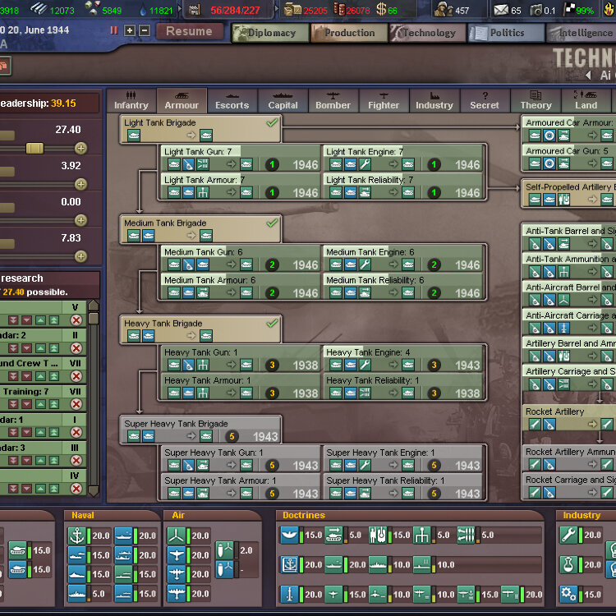Click the slider handle on the 27.40 leadership slider
This screenshot has height=616, width=616.
[34, 148]
